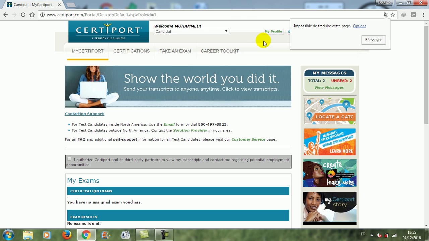The width and height of the screenshot is (429, 241).
Task: Open the gray cloud extension icon
Action: point(403,15)
